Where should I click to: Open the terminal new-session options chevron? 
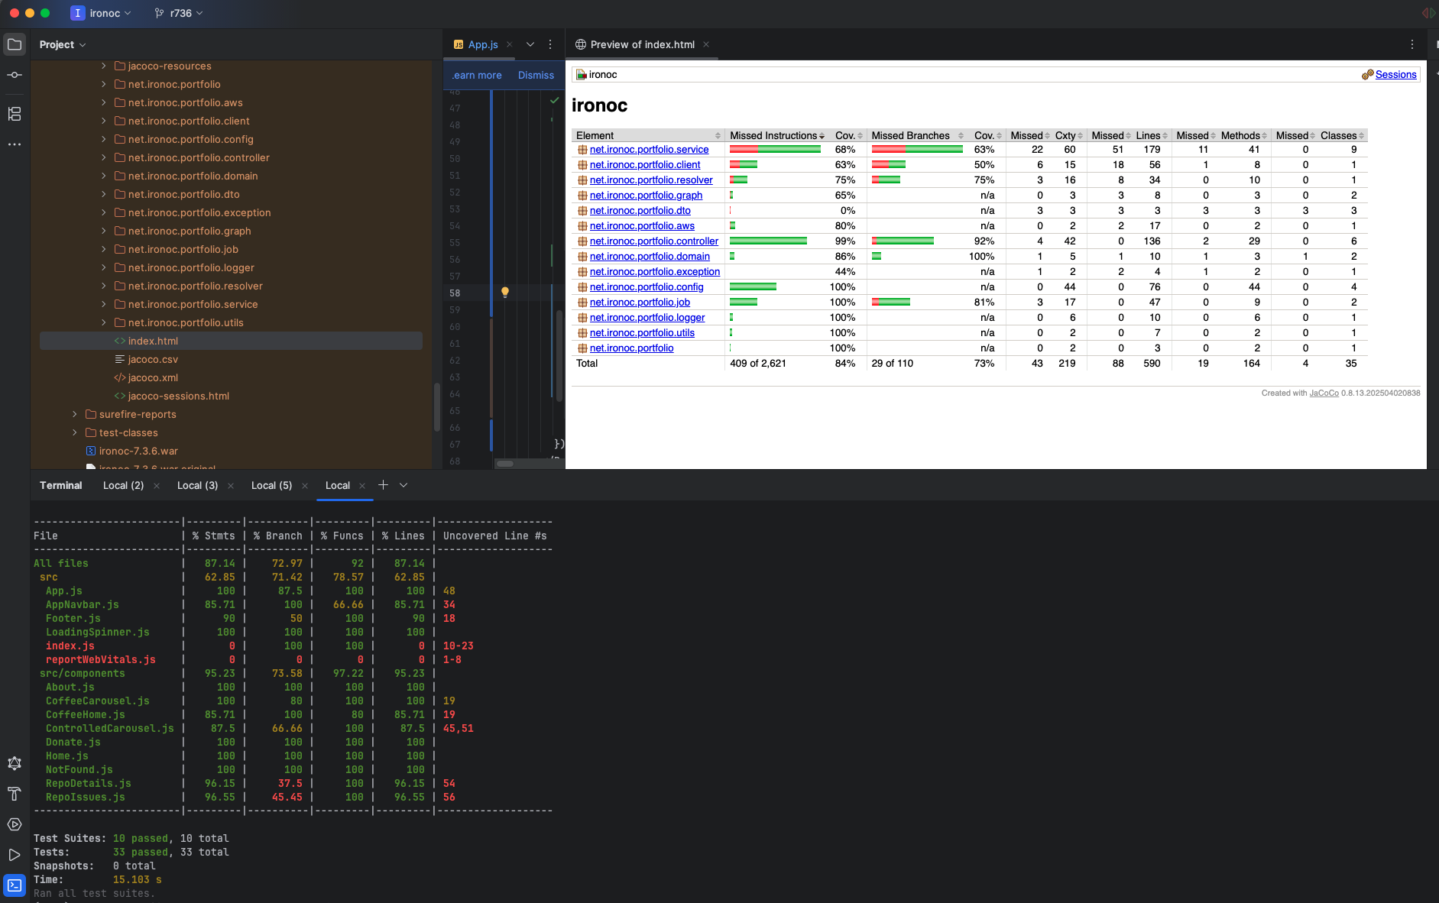[x=404, y=485]
